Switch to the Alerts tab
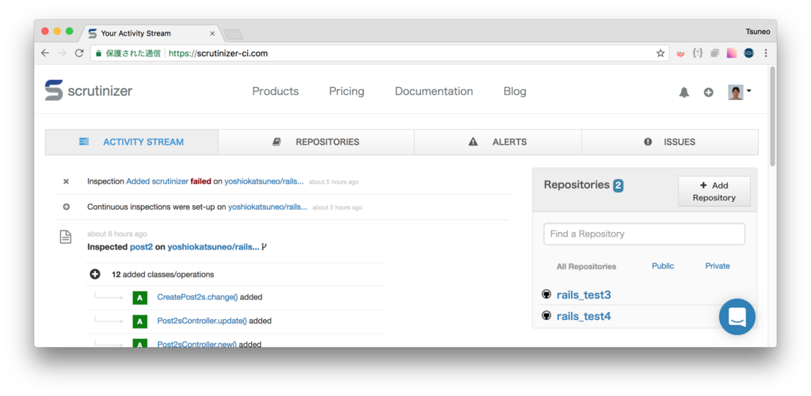This screenshot has width=811, height=396. point(497,143)
